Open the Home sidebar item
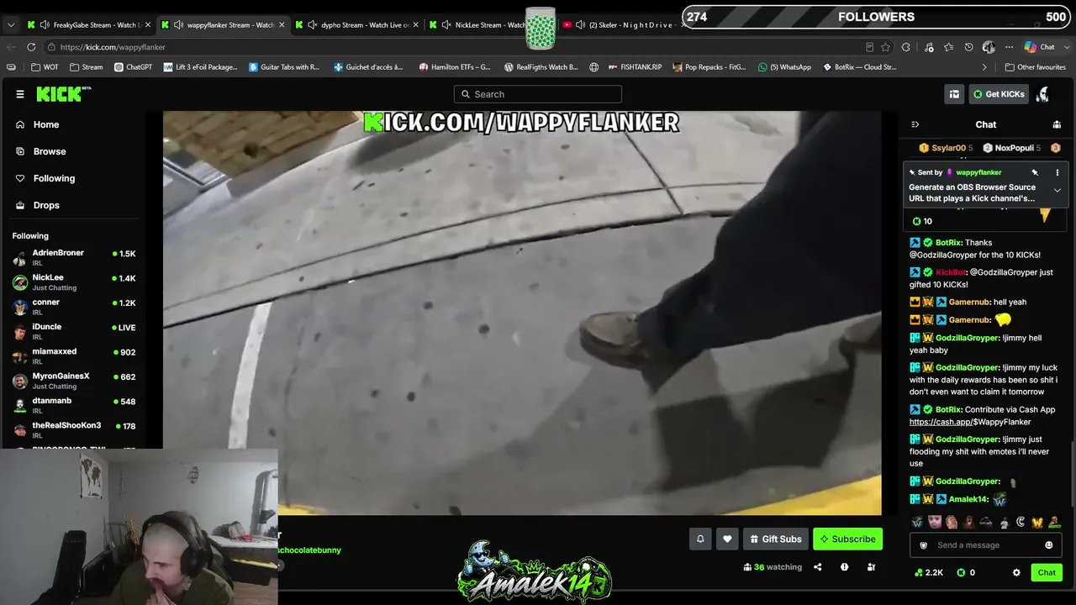Image resolution: width=1076 pixels, height=605 pixels. (x=46, y=124)
